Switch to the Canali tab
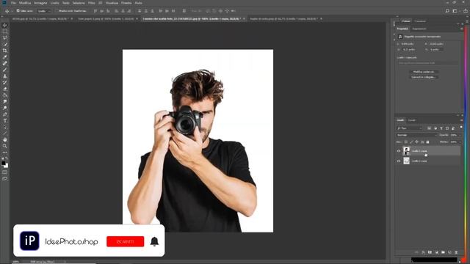The height and width of the screenshot is (264, 470). click(x=411, y=120)
